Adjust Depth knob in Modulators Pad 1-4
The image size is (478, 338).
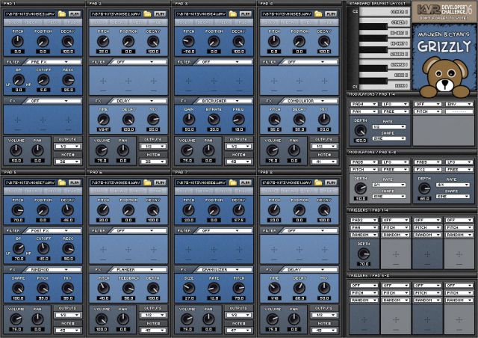click(x=361, y=131)
